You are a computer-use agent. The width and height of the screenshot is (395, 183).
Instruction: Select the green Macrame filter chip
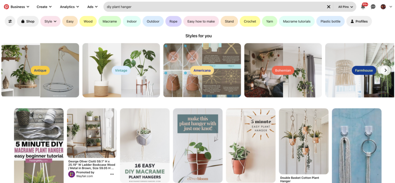[110, 22]
